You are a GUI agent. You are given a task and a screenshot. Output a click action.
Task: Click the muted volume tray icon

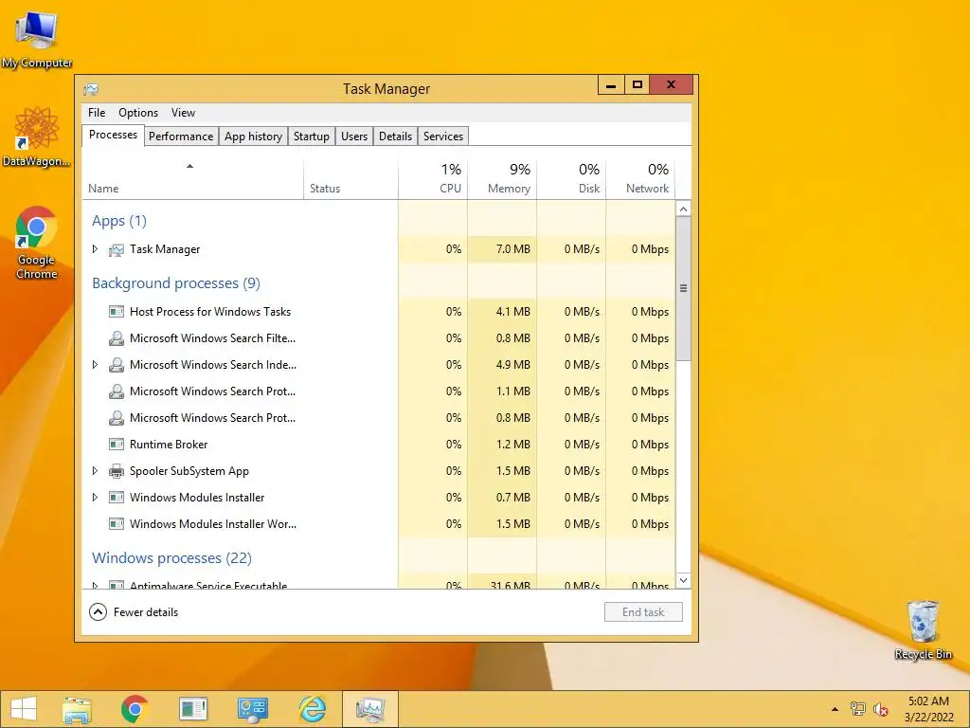coord(880,709)
